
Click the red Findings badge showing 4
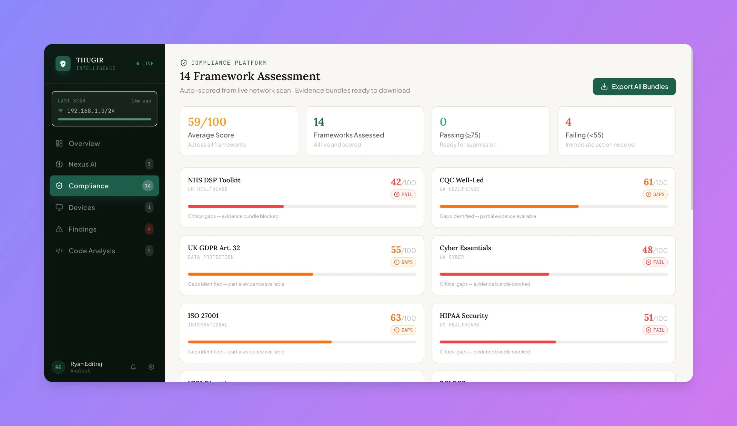click(x=149, y=229)
